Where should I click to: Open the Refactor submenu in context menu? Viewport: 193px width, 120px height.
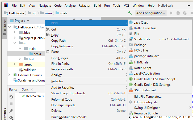tap(86, 81)
